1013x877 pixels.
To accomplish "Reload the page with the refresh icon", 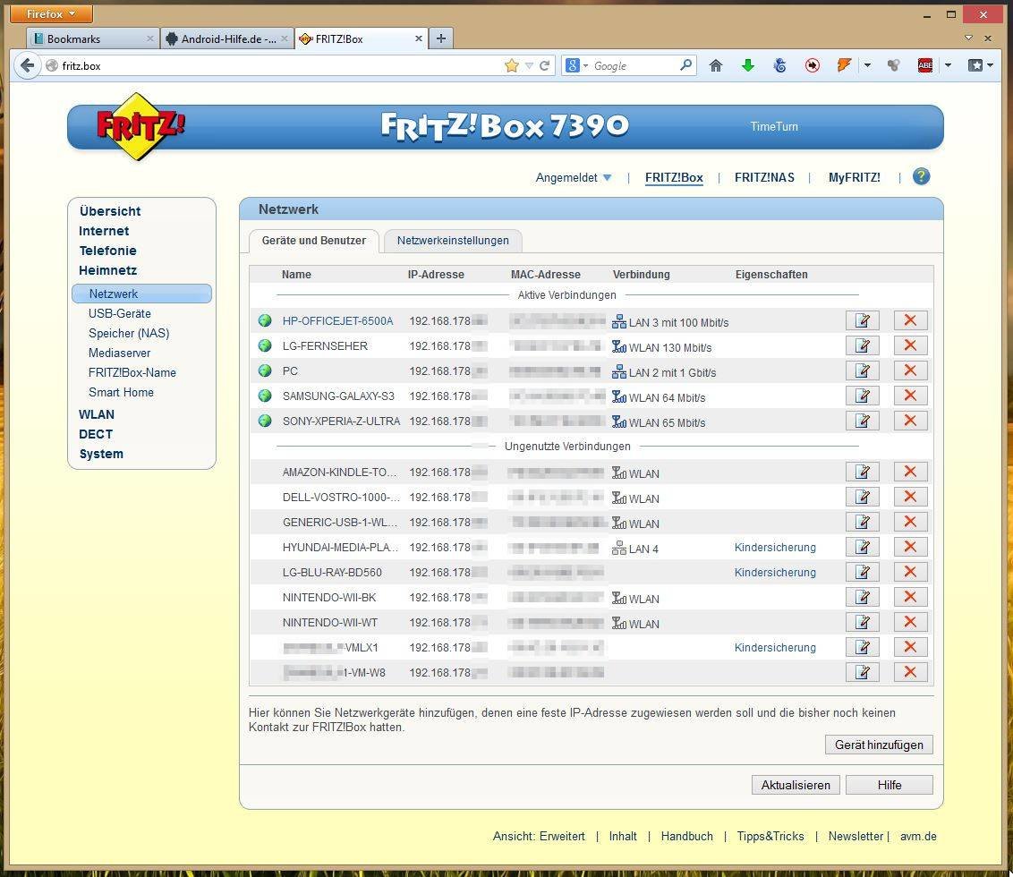I will (x=545, y=65).
